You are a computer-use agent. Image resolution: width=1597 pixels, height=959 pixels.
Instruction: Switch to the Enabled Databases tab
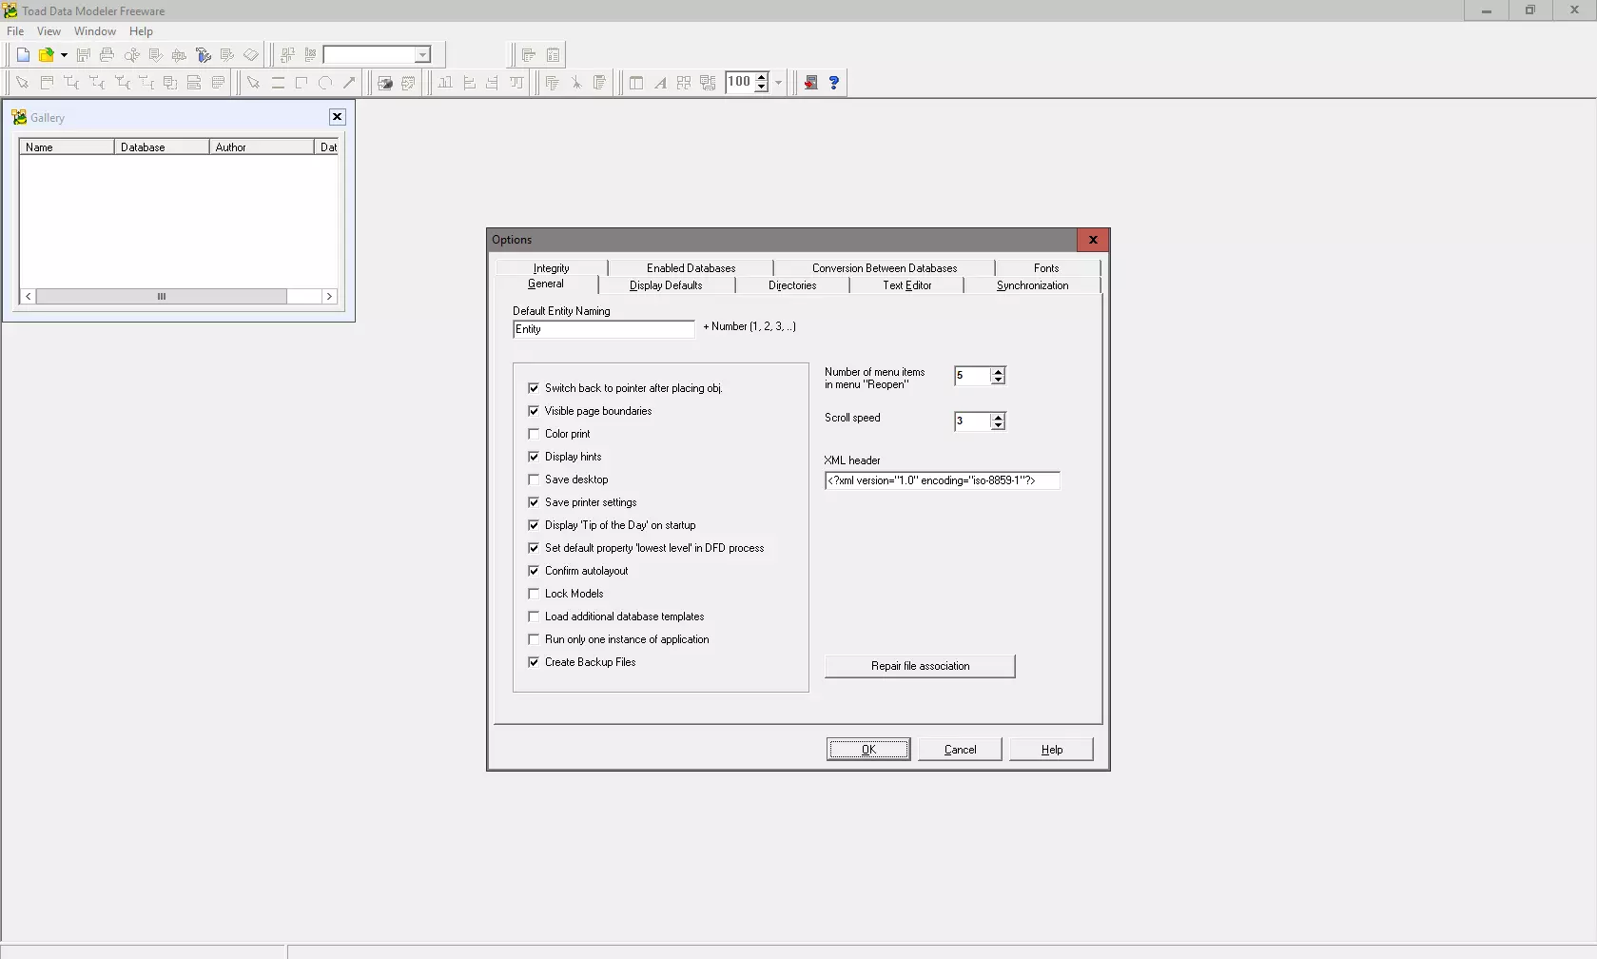pyautogui.click(x=691, y=268)
